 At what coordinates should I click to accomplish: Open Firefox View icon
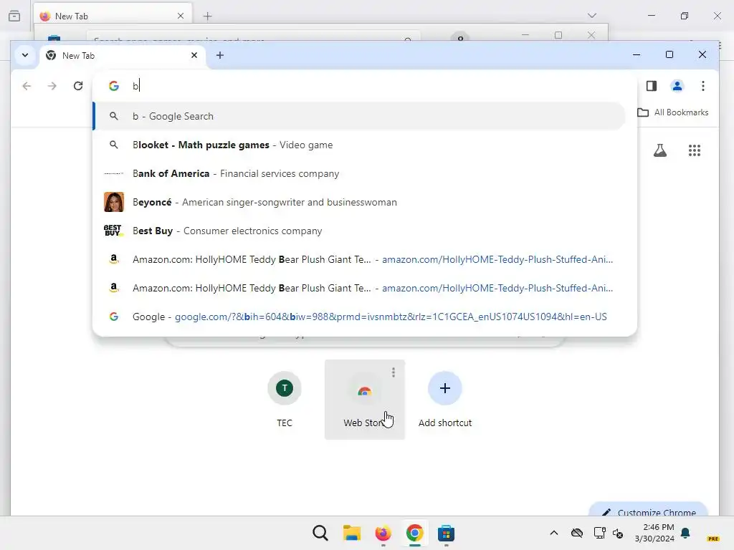(x=14, y=16)
